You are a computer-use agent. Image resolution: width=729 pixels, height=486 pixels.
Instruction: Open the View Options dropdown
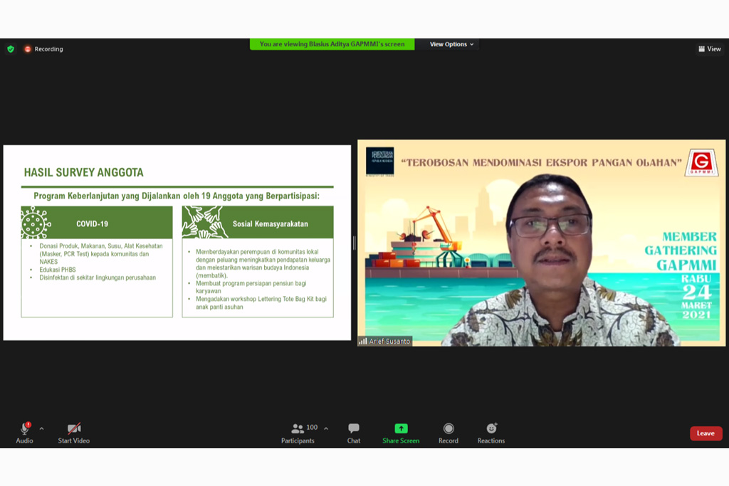tap(451, 44)
